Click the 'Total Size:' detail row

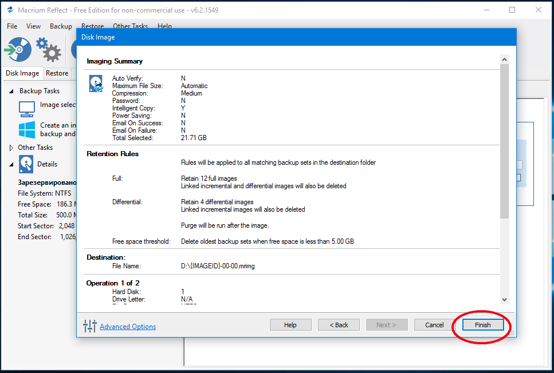(x=46, y=215)
